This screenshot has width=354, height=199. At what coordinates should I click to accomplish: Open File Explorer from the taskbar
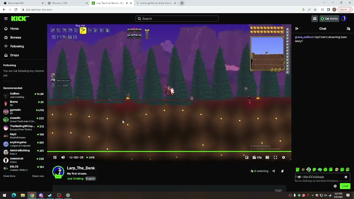pyautogui.click(x=23, y=195)
